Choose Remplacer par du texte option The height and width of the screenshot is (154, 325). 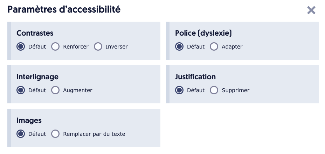pos(55,134)
